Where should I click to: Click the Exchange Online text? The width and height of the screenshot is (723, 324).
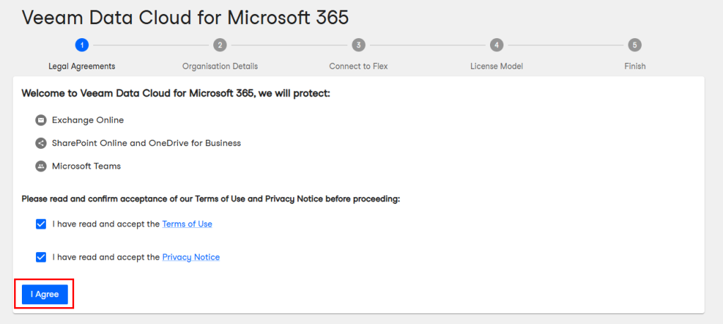coord(88,120)
